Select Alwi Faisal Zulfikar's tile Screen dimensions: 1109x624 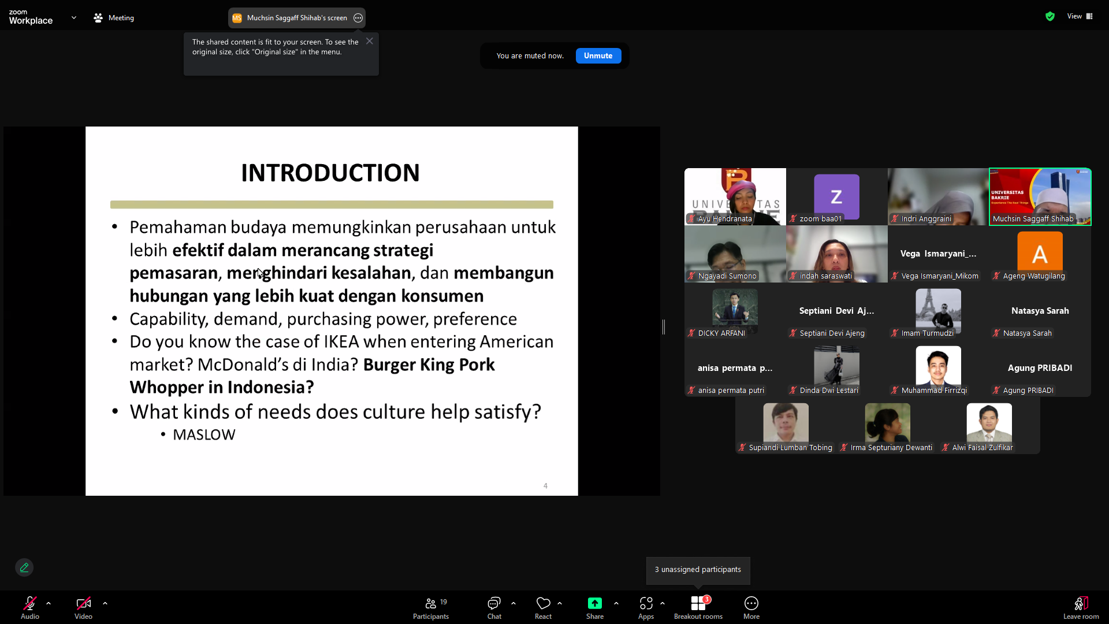click(989, 425)
